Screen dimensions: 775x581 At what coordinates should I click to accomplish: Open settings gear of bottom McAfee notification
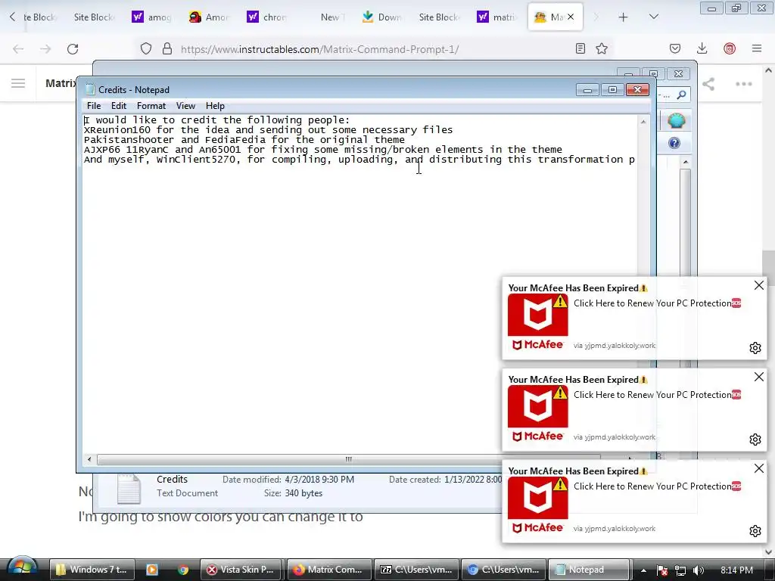tap(755, 530)
